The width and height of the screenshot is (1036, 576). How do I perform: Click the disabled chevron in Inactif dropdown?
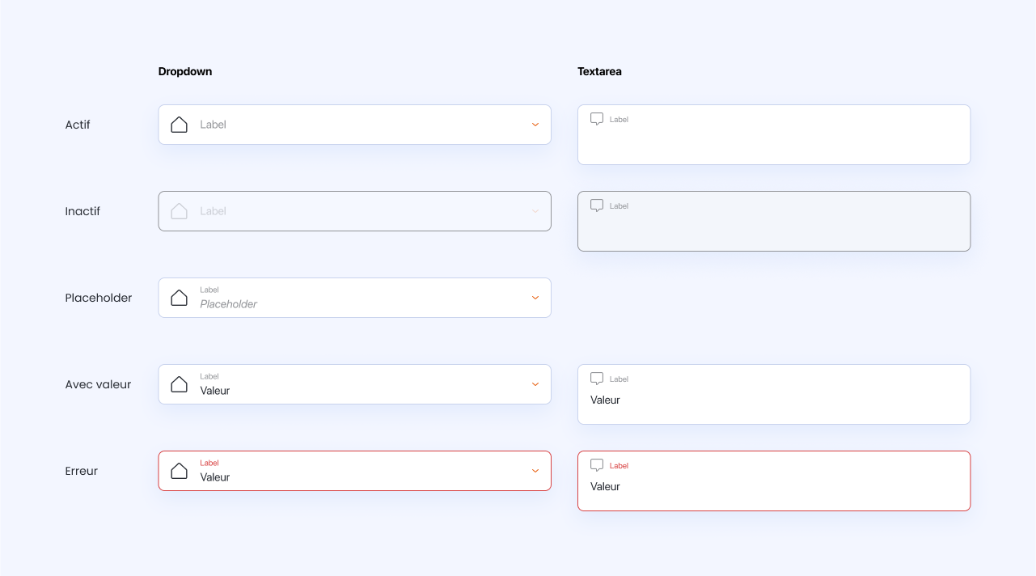pyautogui.click(x=535, y=211)
